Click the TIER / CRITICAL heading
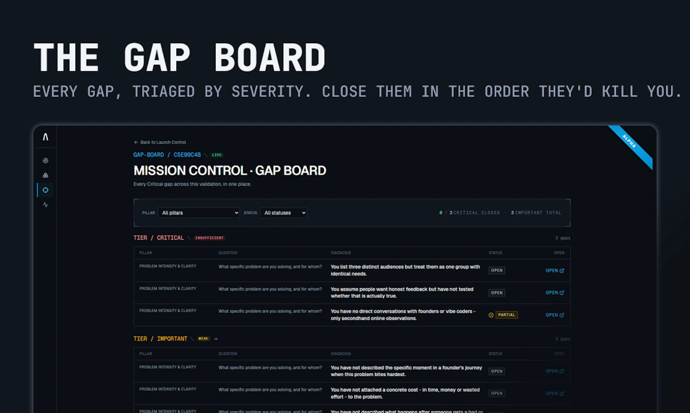Viewport: 690px width, 413px height. (x=158, y=238)
